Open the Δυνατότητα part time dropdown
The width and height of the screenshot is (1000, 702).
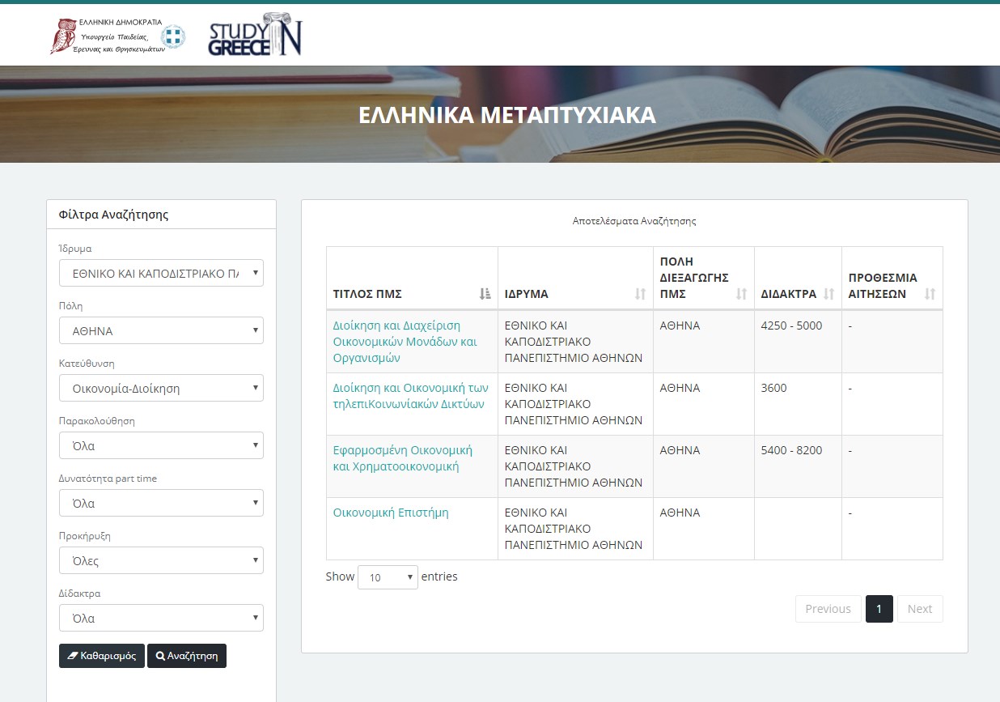pyautogui.click(x=161, y=504)
